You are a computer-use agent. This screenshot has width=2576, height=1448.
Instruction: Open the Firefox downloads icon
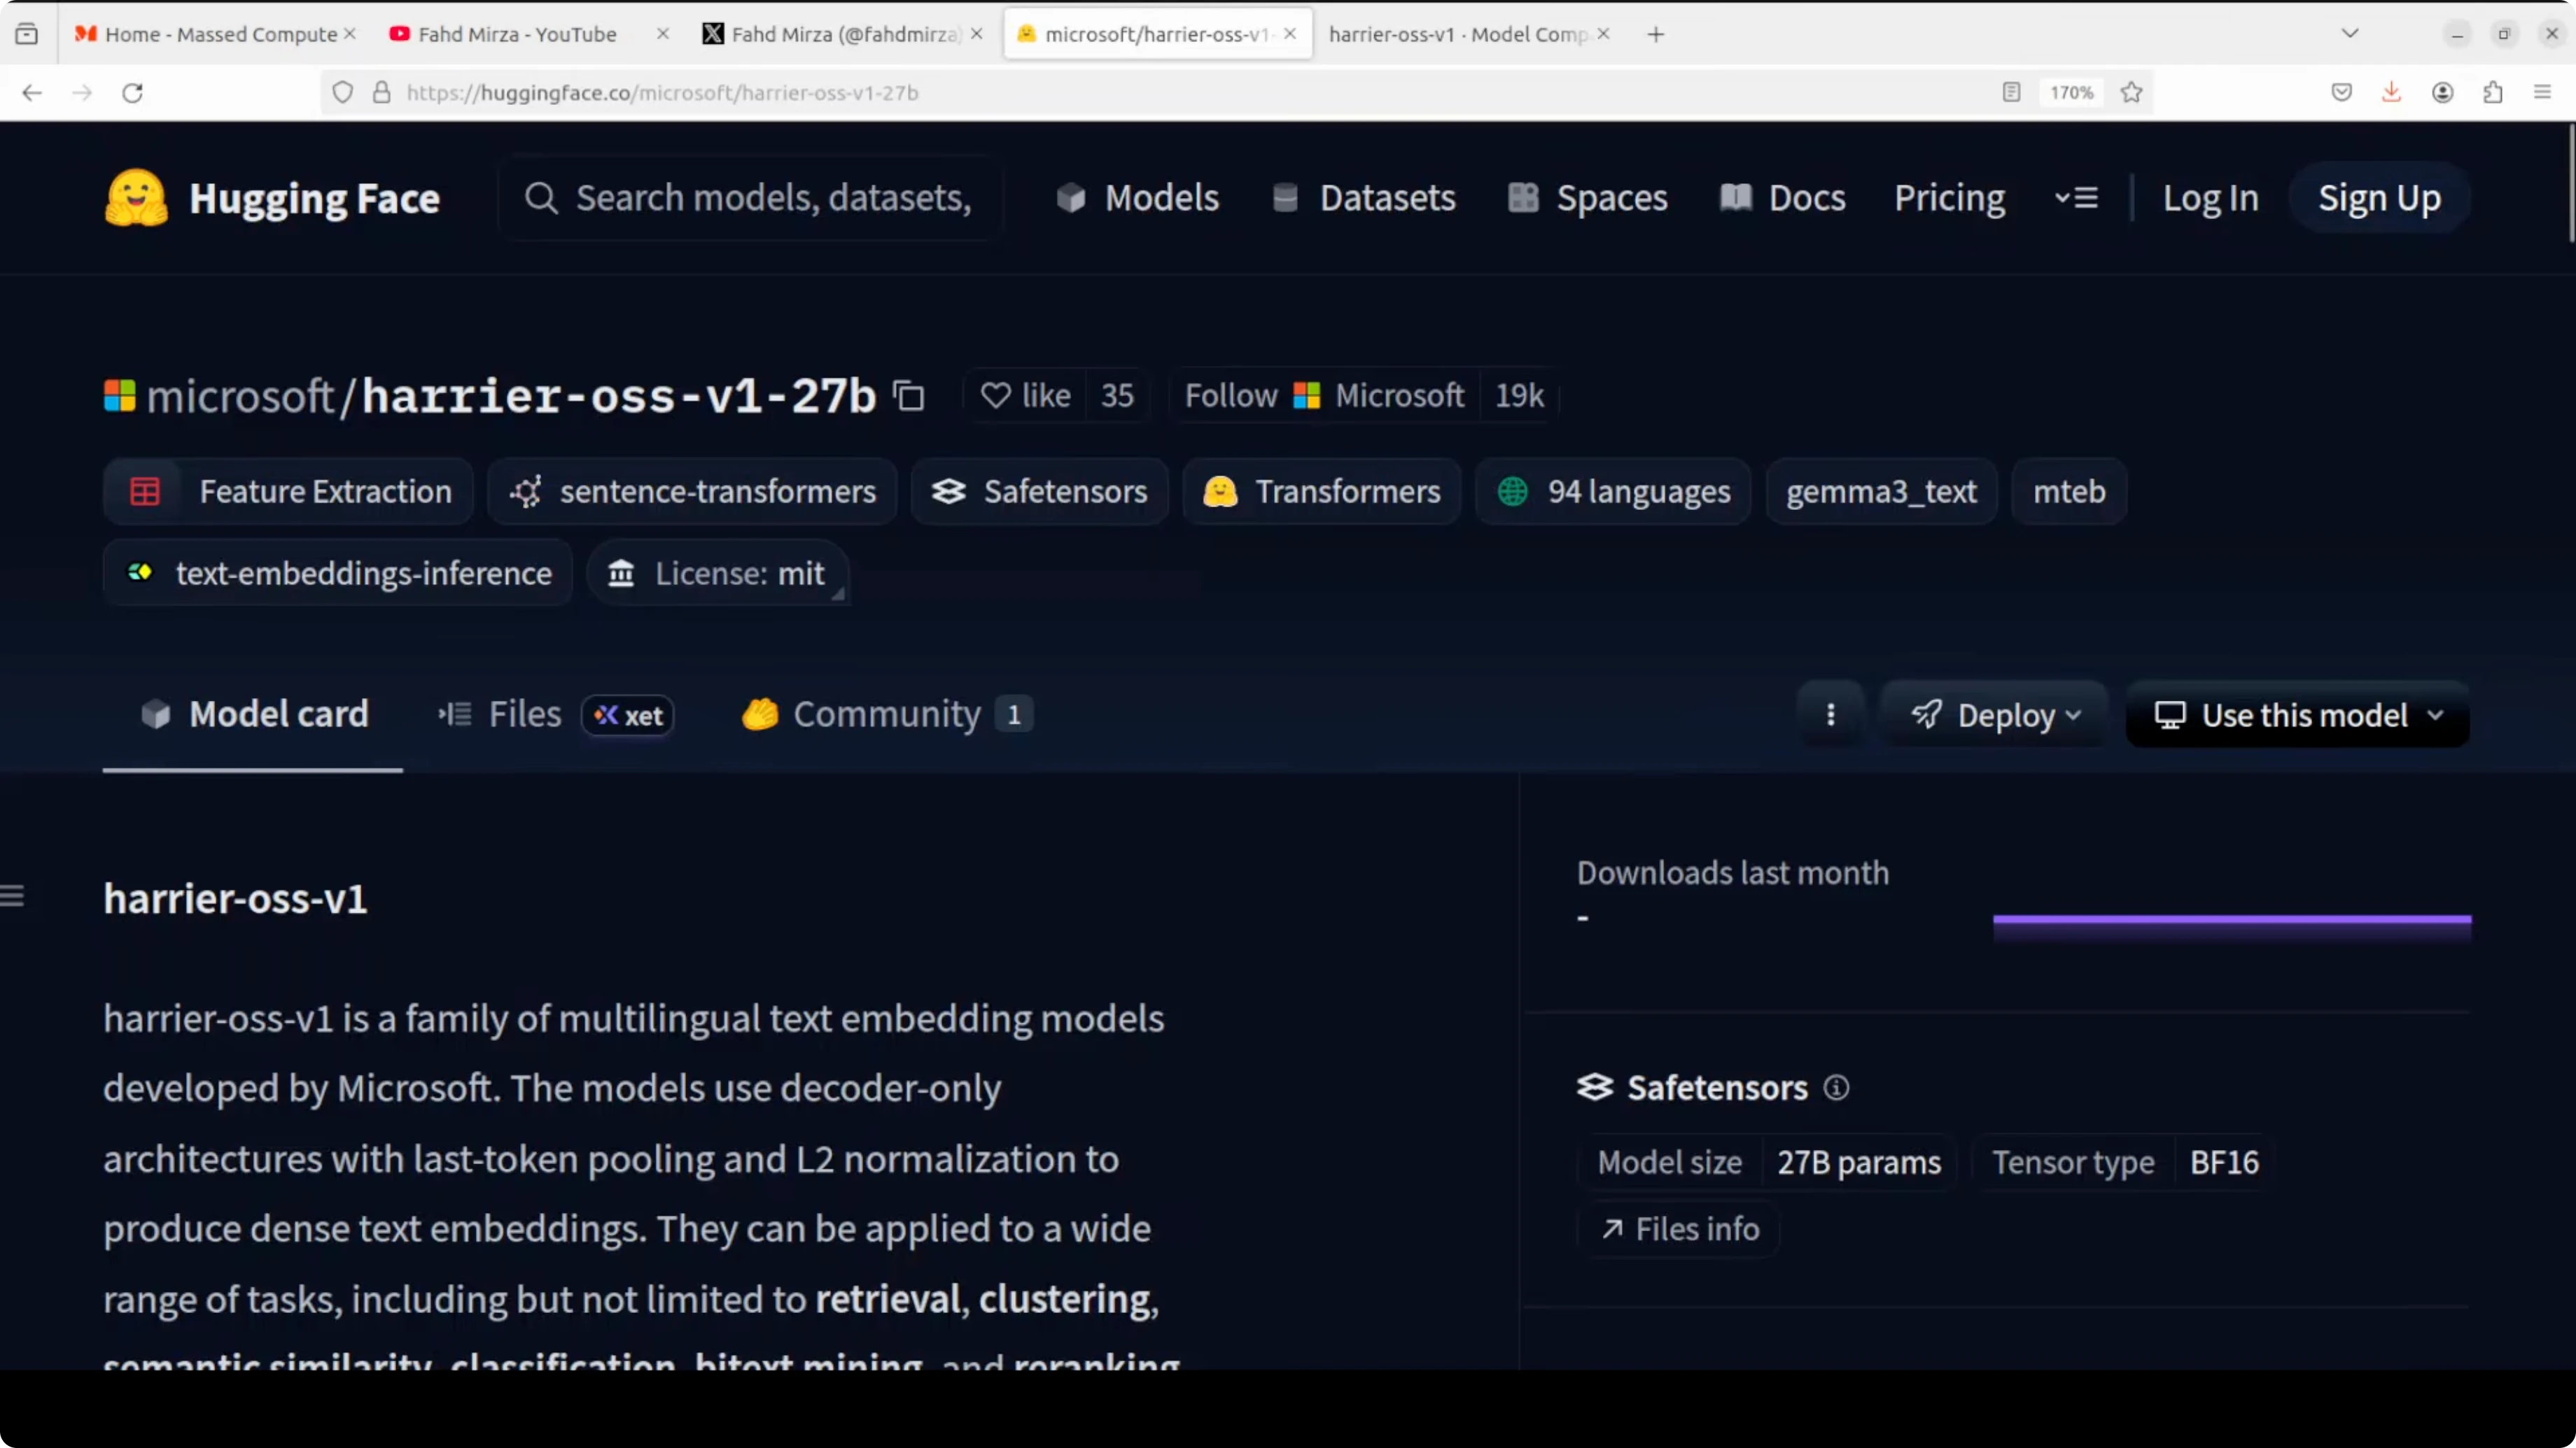coord(2391,93)
